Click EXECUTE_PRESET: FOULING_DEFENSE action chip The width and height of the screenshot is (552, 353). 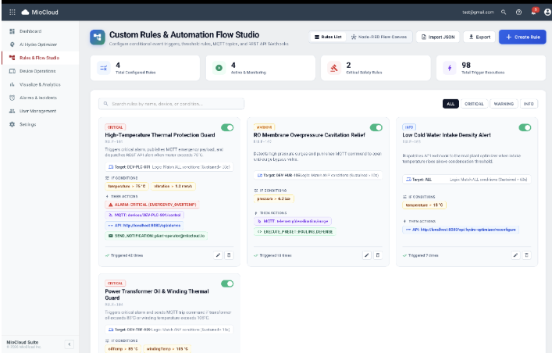point(295,232)
